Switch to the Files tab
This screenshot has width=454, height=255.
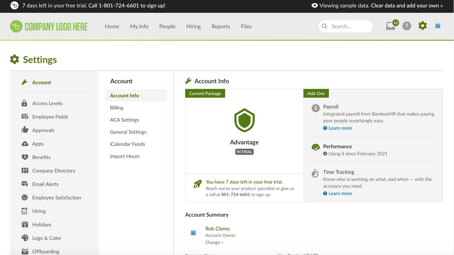coord(246,26)
